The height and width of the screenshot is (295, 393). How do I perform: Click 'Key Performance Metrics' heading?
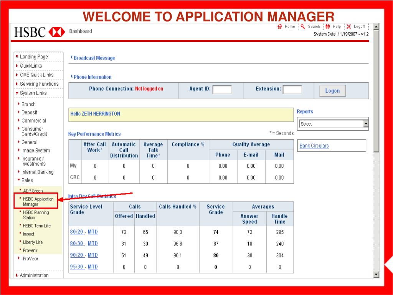tap(94, 134)
